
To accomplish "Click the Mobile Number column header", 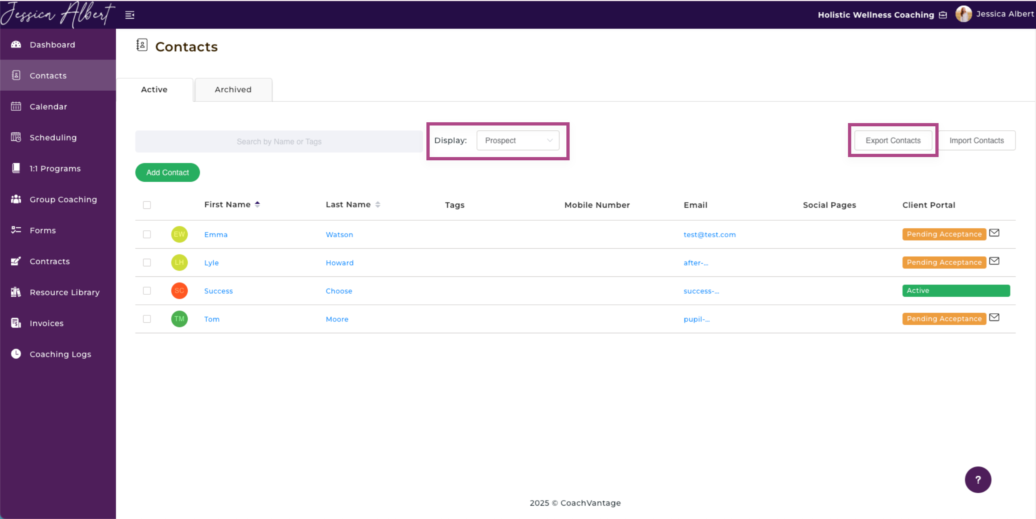I will (x=597, y=205).
